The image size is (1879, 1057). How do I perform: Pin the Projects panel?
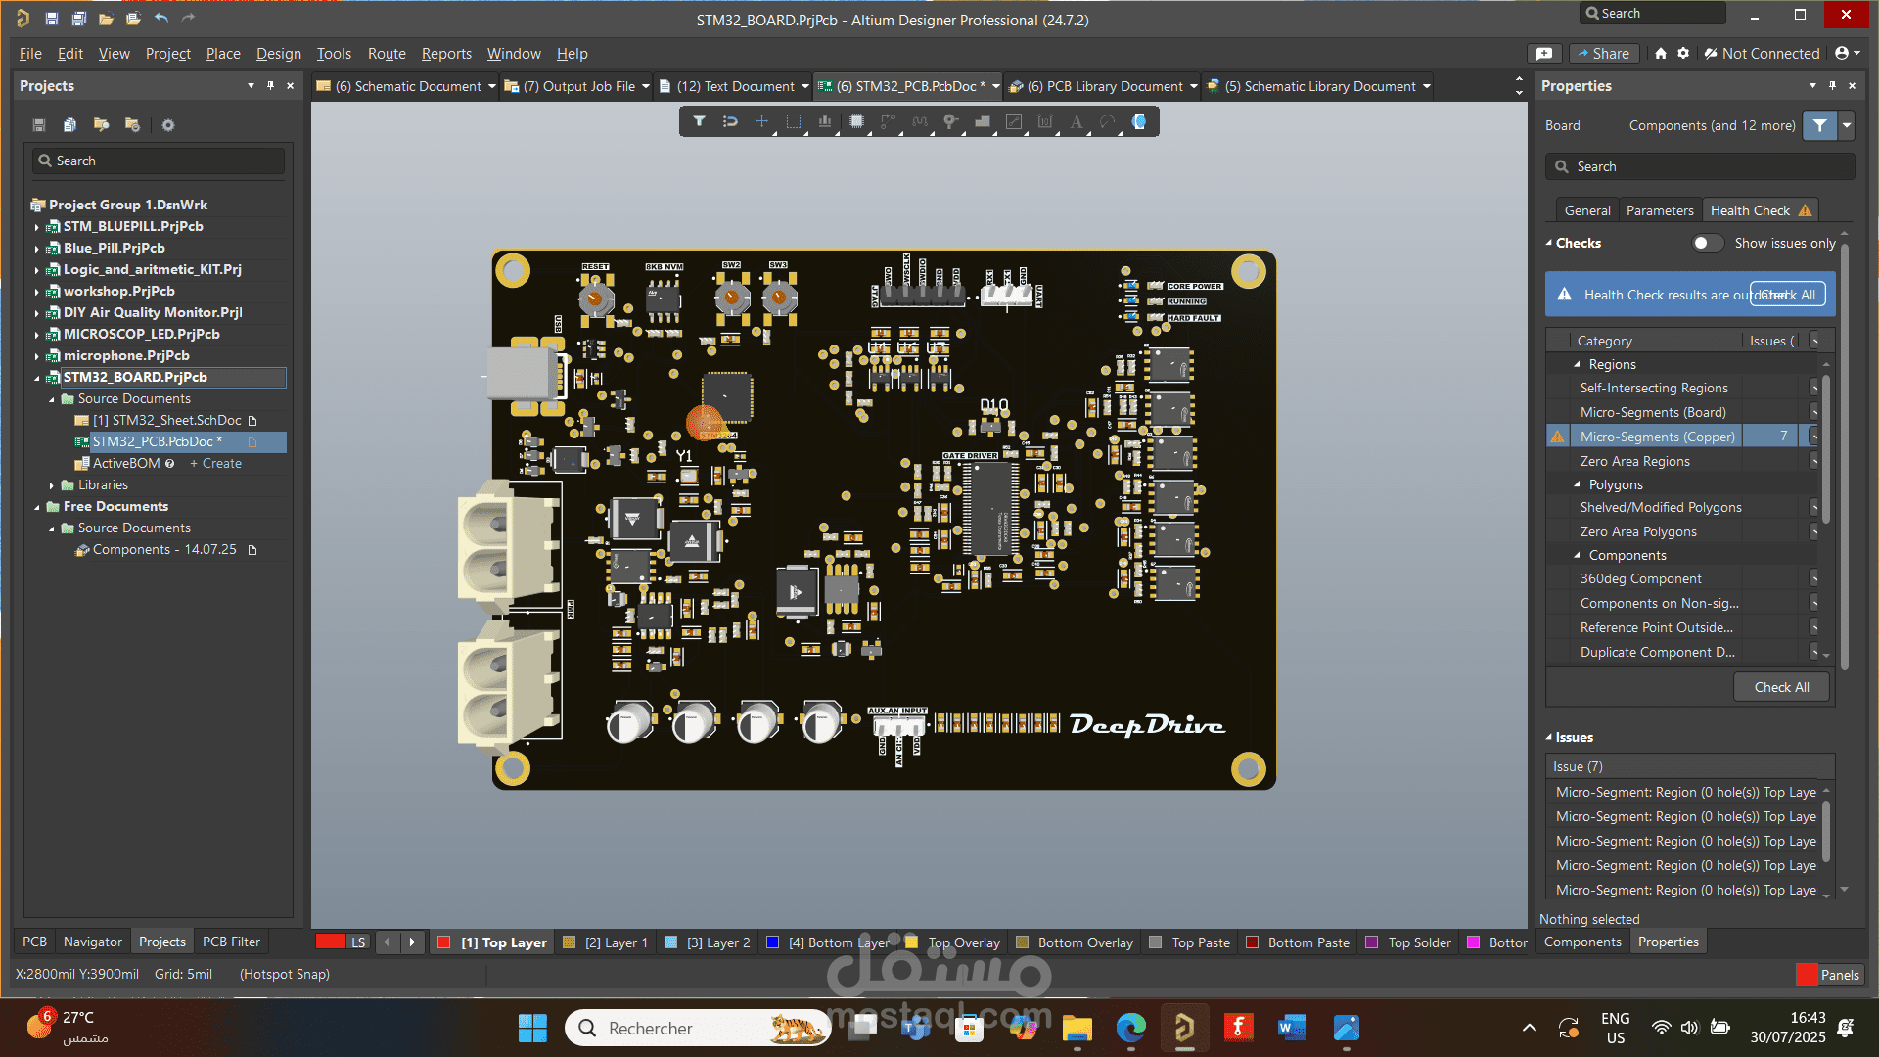coord(271,86)
